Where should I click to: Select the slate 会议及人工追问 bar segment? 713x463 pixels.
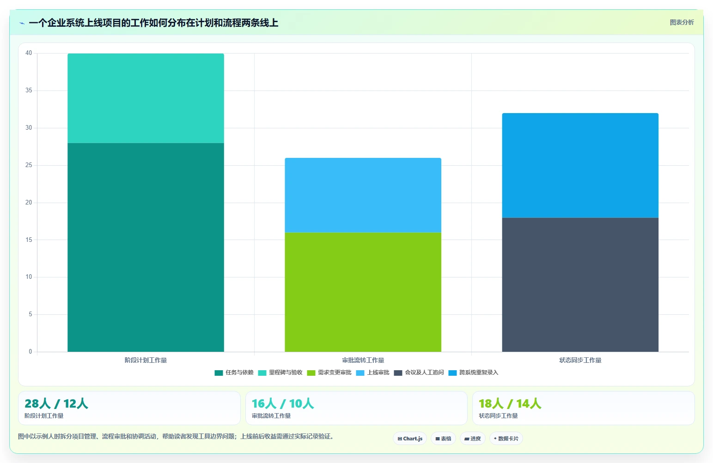(x=580, y=285)
